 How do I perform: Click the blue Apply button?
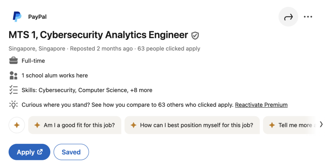29,152
